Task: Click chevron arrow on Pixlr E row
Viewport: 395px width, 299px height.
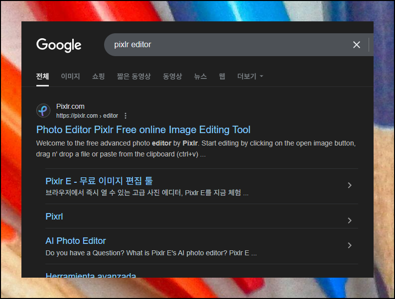Action: [350, 185]
